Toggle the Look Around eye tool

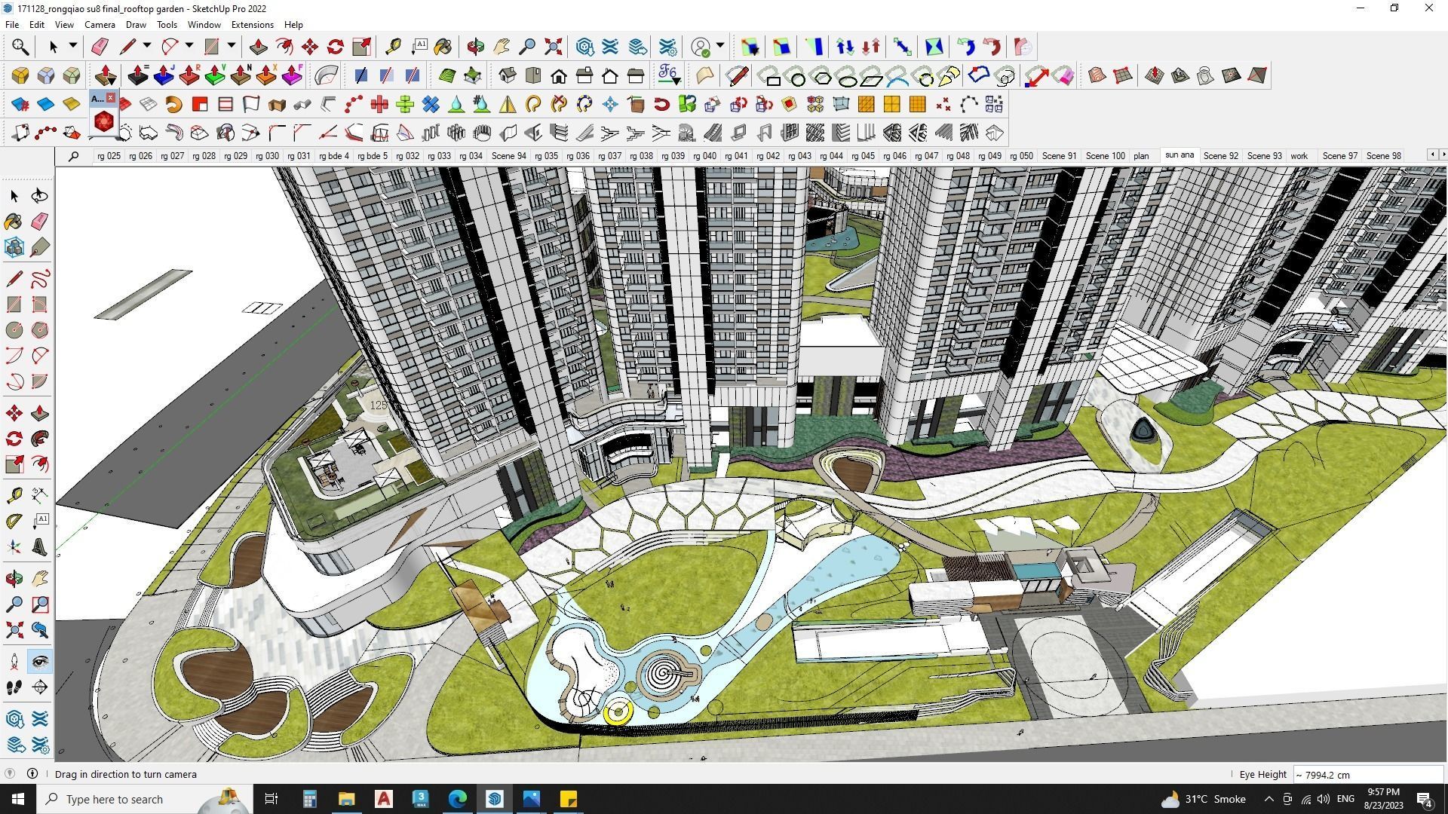(x=40, y=662)
